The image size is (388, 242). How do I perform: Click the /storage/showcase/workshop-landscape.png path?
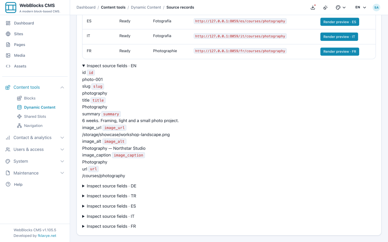click(126, 134)
